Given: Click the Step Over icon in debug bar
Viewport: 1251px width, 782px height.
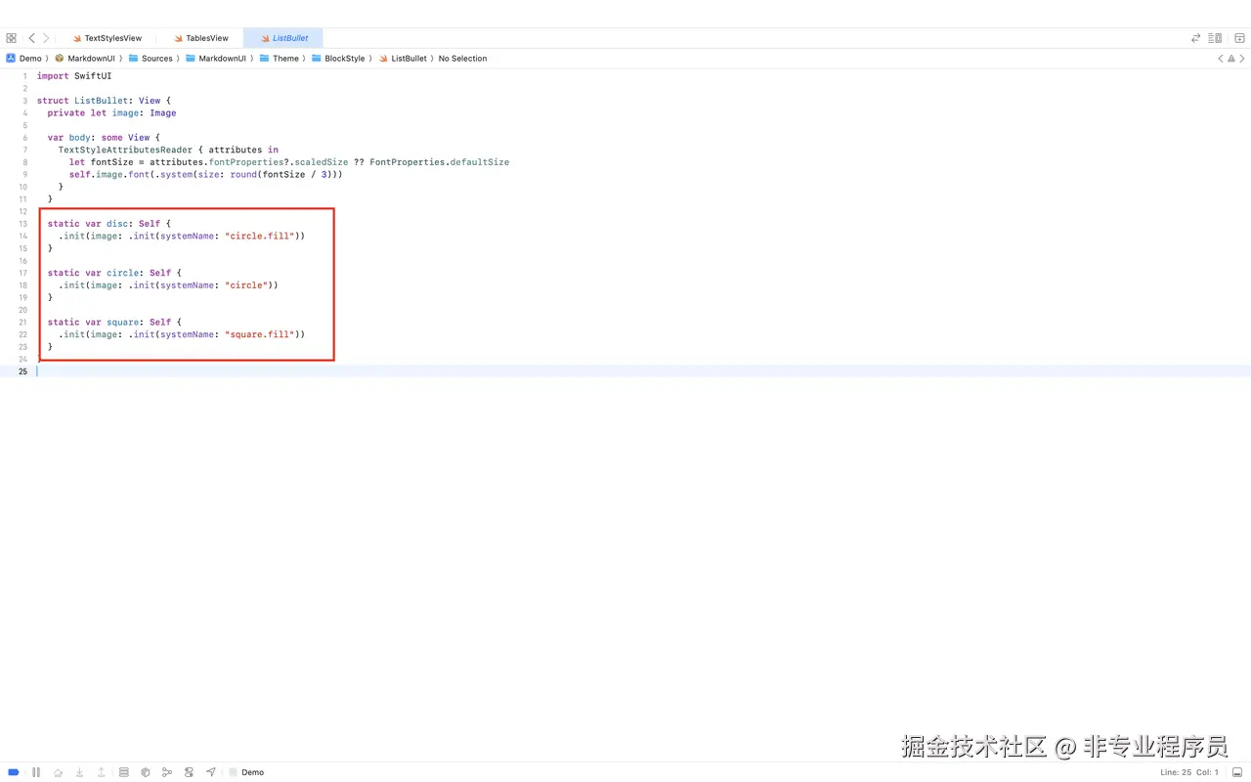Looking at the screenshot, I should (x=58, y=772).
